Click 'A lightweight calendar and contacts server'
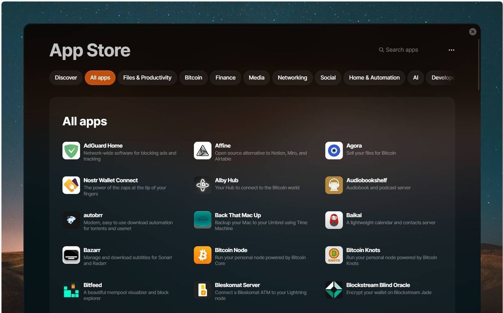The width and height of the screenshot is (503, 313). click(x=391, y=223)
